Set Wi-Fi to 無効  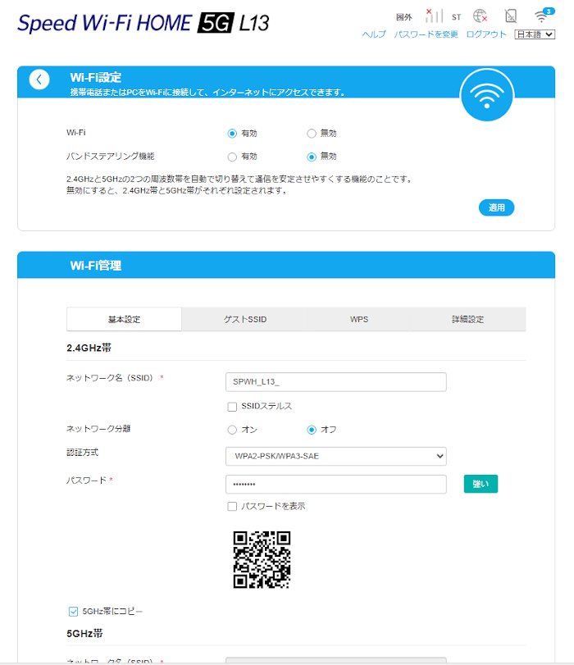(312, 133)
